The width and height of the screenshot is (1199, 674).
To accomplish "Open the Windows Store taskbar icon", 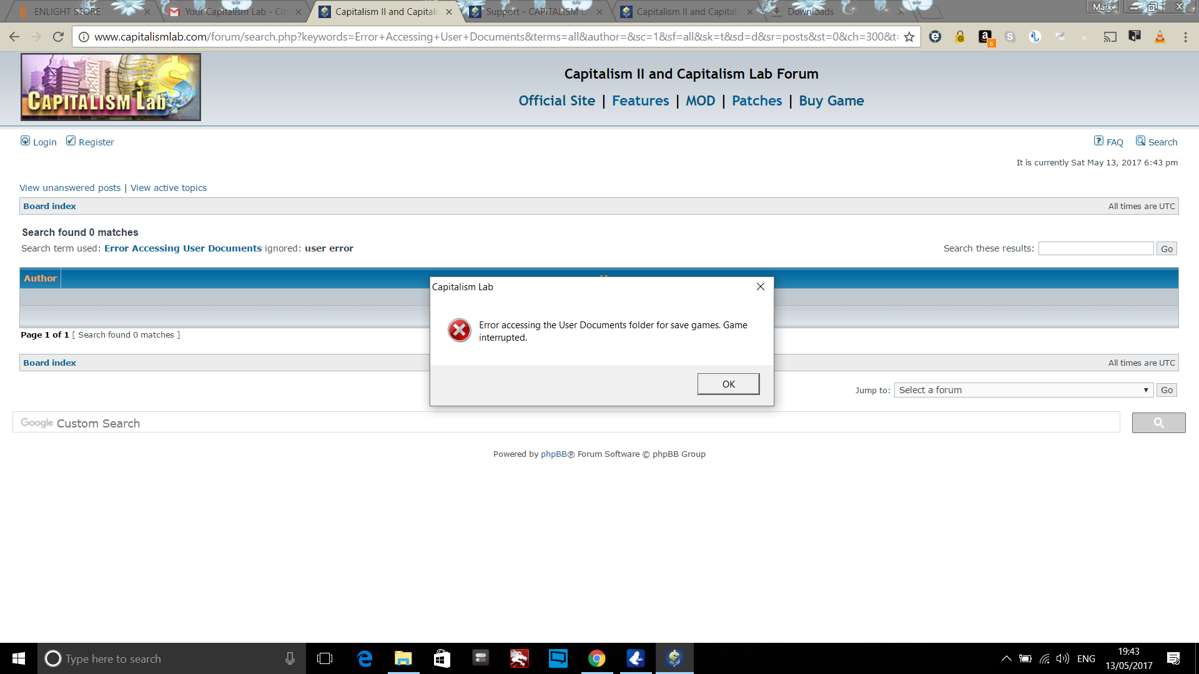I will [442, 658].
